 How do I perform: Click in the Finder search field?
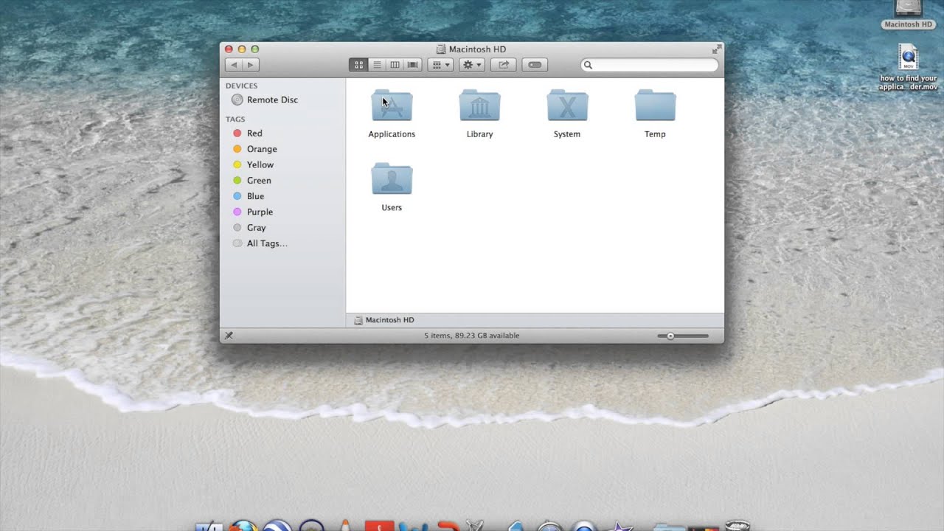pos(649,65)
